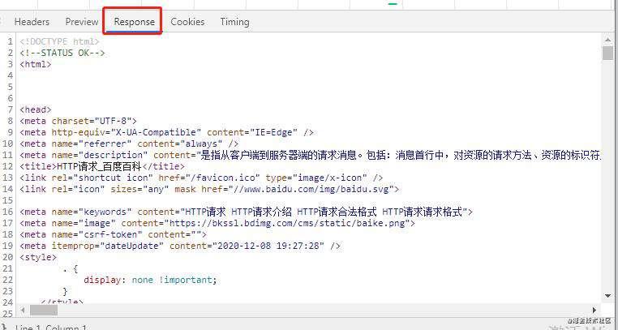
Task: Click line number 1 in the gutter
Action: (11, 41)
